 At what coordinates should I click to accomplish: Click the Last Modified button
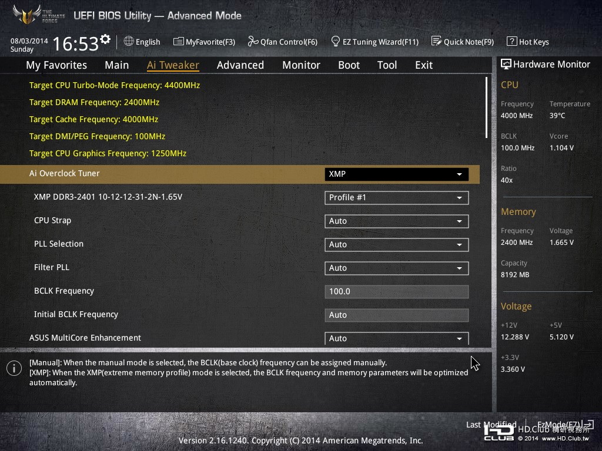click(491, 425)
